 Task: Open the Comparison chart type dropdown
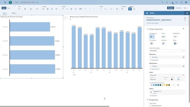[x=152, y=37]
